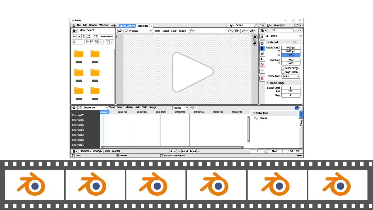Enable the Render Region checkbox
This screenshot has height=210, width=373.
coord(282,68)
